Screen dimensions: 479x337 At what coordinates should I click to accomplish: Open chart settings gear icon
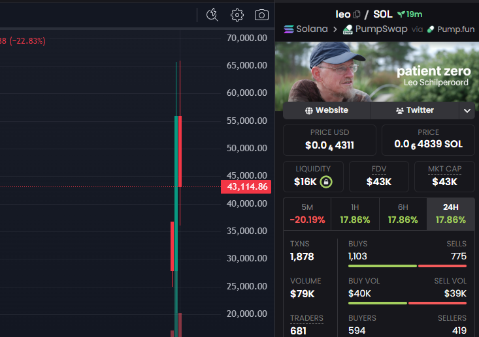coord(237,14)
